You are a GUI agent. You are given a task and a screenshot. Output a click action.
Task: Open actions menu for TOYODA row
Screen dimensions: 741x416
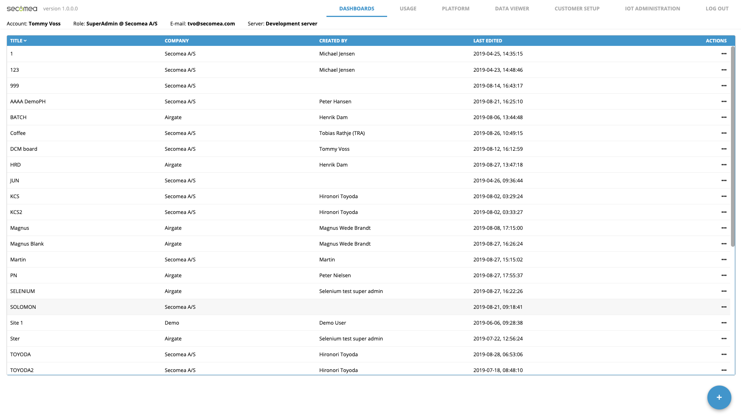[x=724, y=354]
